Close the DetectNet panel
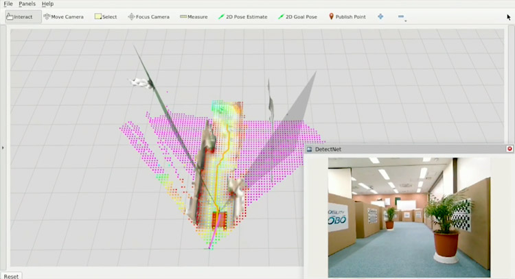The height and width of the screenshot is (279, 515). [x=510, y=149]
